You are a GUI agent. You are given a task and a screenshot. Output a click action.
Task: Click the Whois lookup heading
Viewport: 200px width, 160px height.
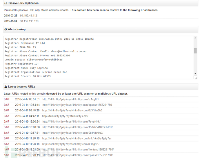click(x=17, y=29)
